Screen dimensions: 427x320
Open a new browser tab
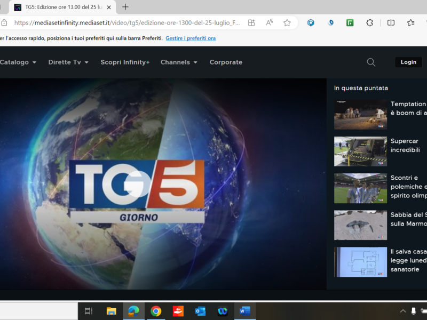click(x=125, y=7)
